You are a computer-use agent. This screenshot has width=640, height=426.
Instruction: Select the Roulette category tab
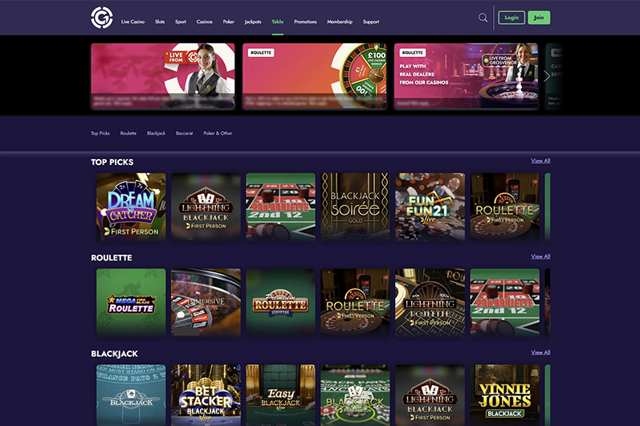[x=128, y=133]
